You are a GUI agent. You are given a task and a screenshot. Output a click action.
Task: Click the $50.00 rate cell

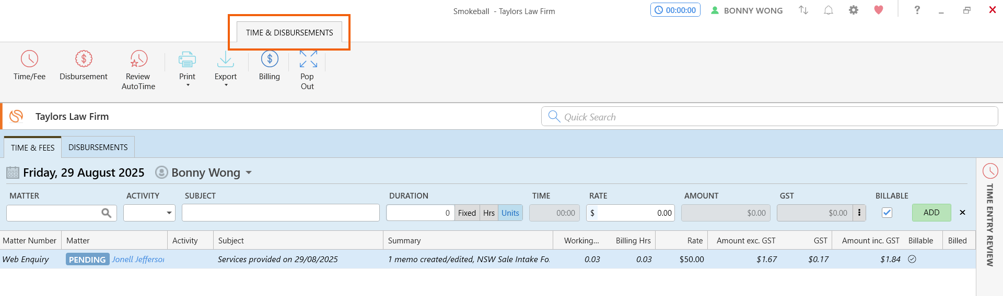(692, 259)
